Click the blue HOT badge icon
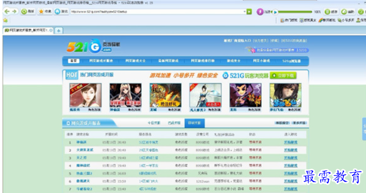Screen dimensions: 366x193 click(72, 75)
